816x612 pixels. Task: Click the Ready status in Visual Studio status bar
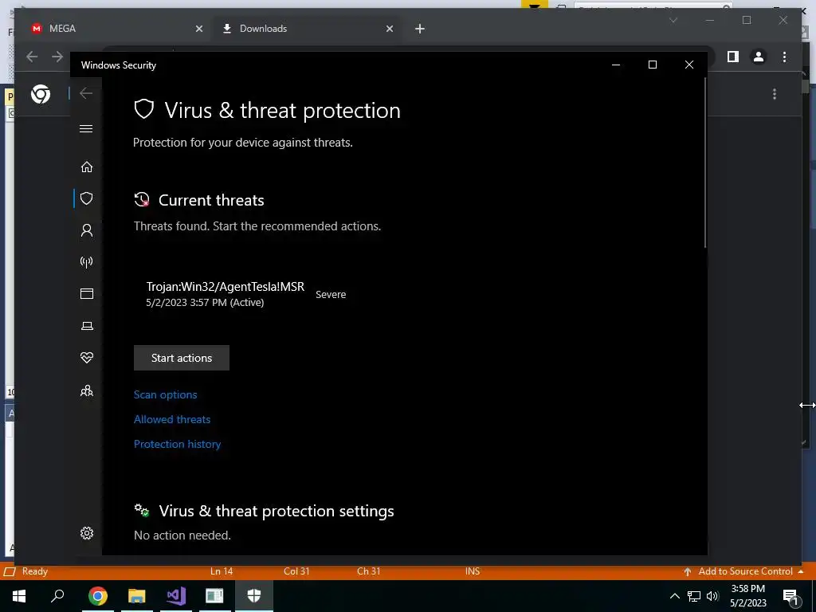pos(35,571)
